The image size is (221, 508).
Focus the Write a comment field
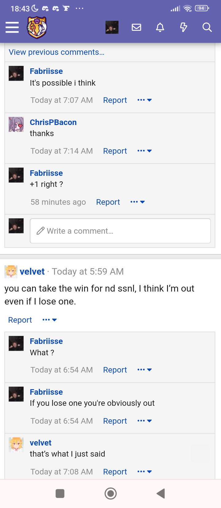pyautogui.click(x=120, y=231)
